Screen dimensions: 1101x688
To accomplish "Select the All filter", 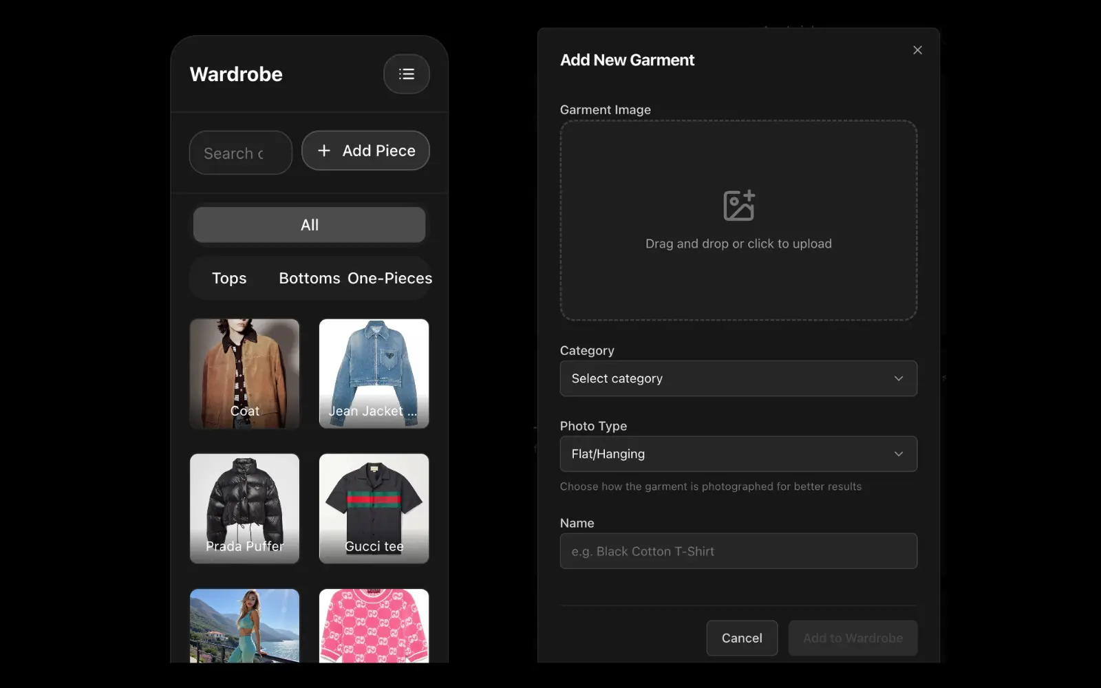I will pyautogui.click(x=309, y=224).
